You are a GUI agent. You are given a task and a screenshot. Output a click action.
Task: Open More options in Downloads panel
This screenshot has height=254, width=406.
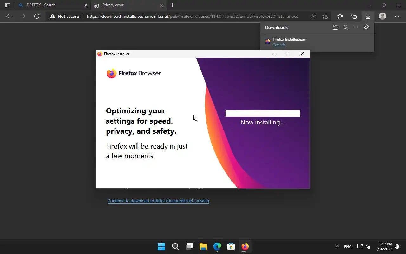coord(356,27)
